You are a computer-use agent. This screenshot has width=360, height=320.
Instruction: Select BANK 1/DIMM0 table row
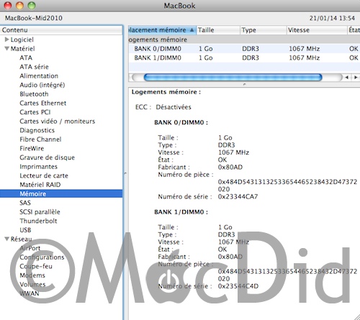coord(244,58)
